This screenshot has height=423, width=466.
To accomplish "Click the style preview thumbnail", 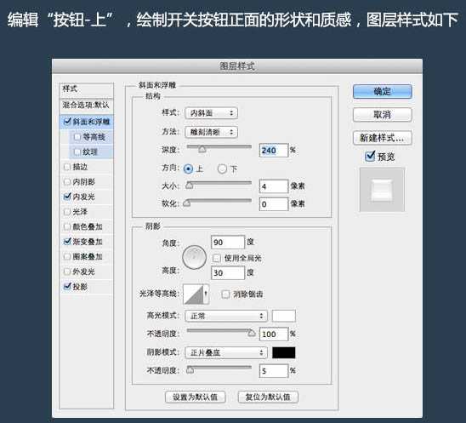I will tap(382, 190).
